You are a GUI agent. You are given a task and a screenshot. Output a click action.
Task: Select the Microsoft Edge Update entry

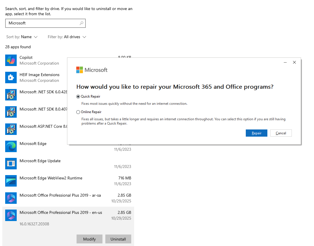coord(40,161)
